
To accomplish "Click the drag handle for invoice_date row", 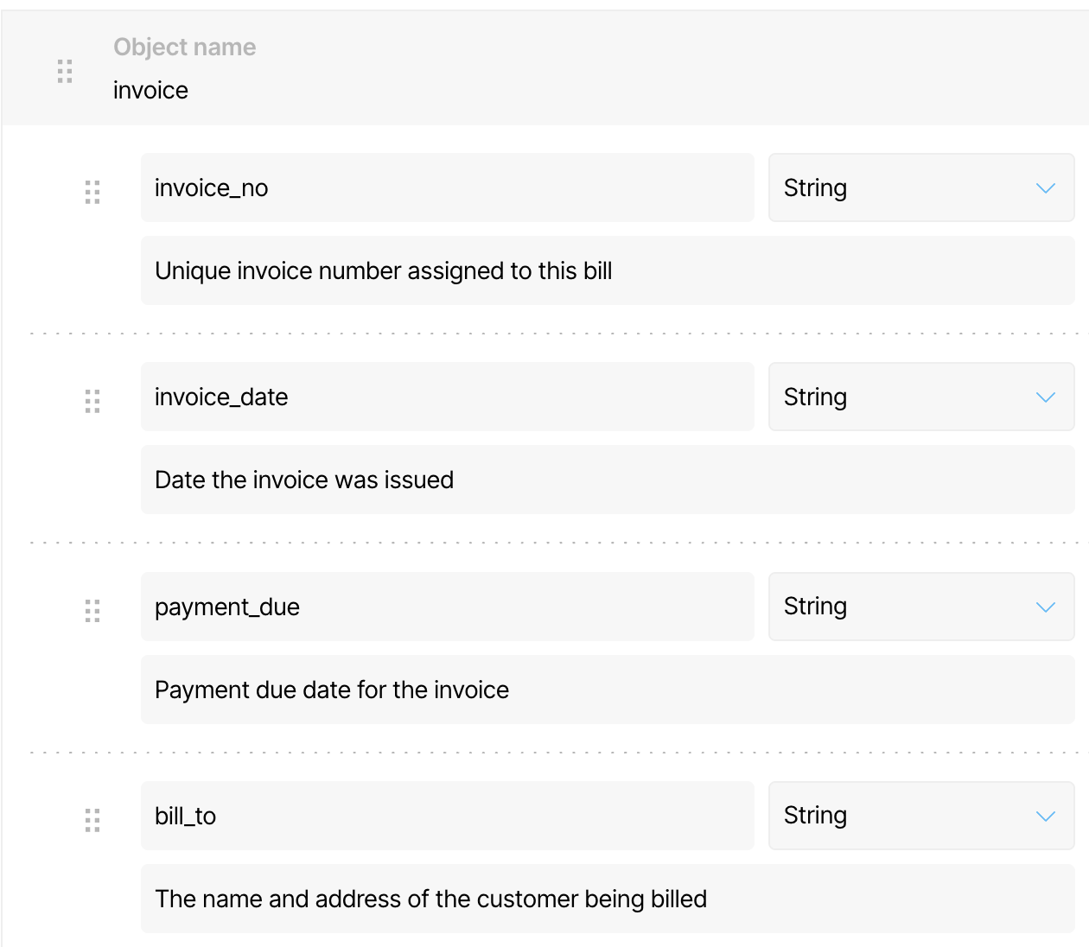I will (x=92, y=401).
